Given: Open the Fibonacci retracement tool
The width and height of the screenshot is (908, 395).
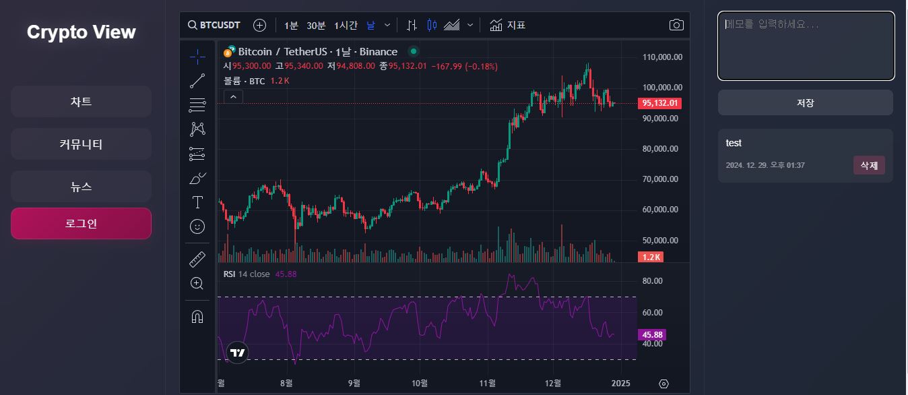Looking at the screenshot, I should (197, 104).
